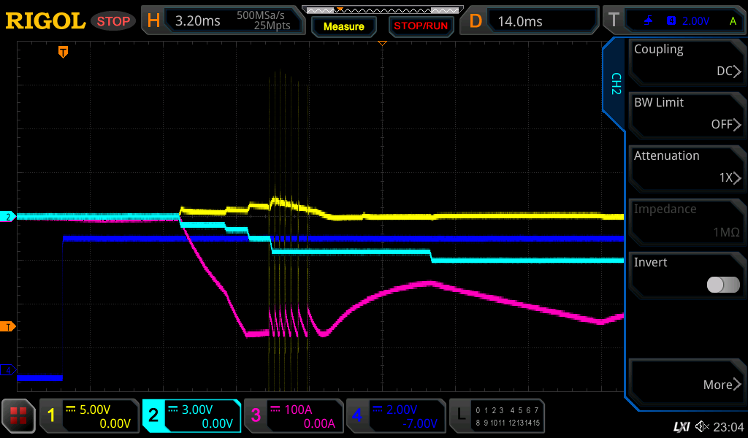Toggle channel 1 with 5.00V scale

pyautogui.click(x=89, y=416)
